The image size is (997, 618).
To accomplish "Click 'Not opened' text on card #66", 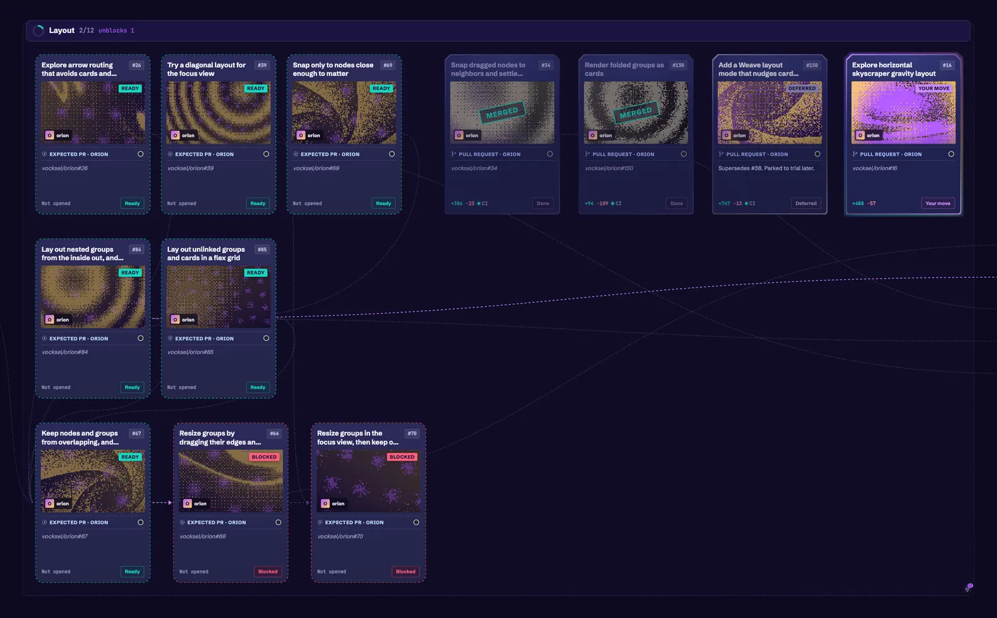I will [194, 572].
